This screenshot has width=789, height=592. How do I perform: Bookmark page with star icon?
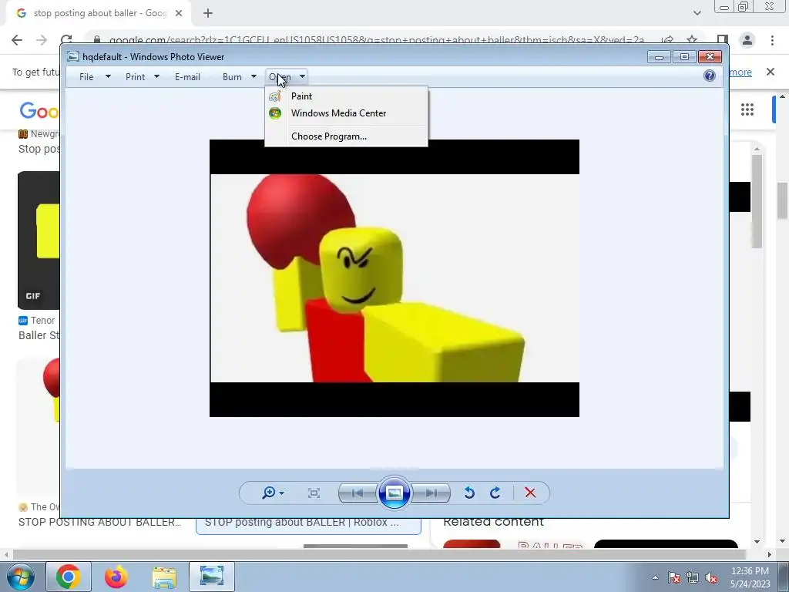[693, 40]
